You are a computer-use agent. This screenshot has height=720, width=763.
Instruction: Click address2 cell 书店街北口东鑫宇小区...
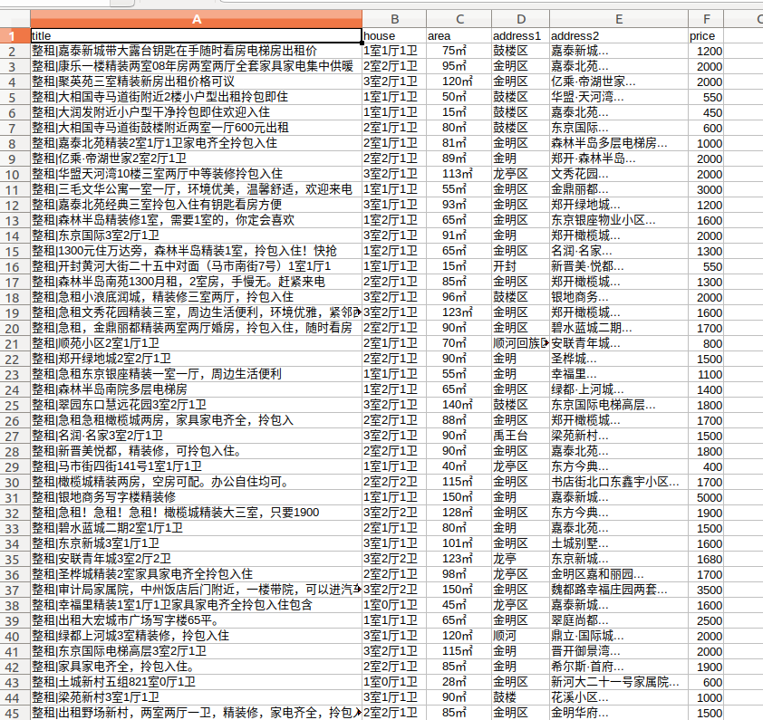619,482
